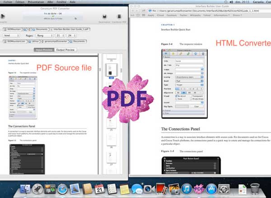
Task: Click iCloud bookmark in Safari bar
Action: pos(160,15)
